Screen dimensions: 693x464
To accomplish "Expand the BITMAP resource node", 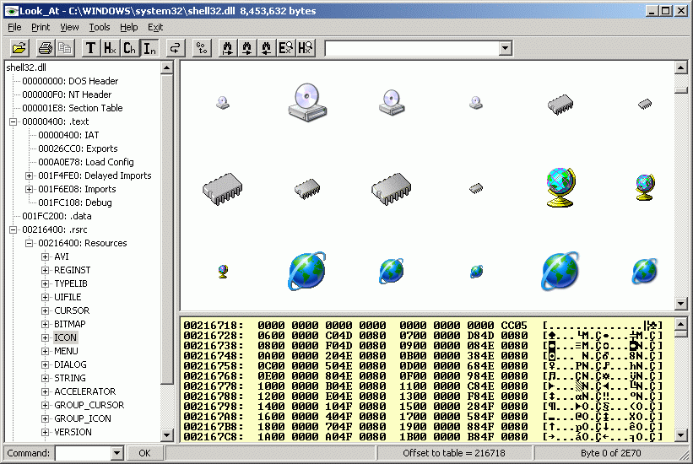I will click(46, 324).
